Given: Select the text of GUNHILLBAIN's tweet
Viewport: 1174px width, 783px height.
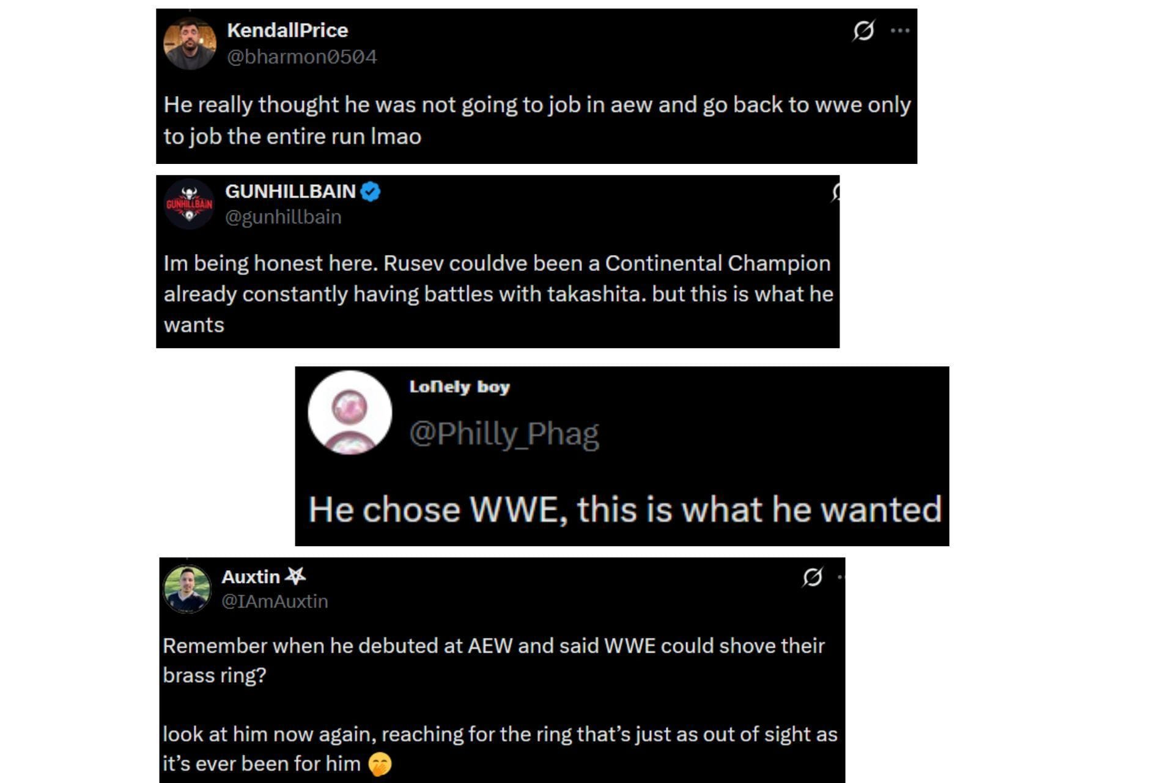Looking at the screenshot, I should click(497, 294).
